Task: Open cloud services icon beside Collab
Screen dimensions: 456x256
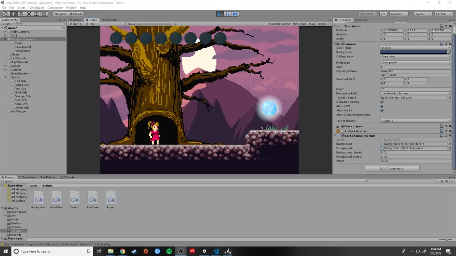Action: 383,14
